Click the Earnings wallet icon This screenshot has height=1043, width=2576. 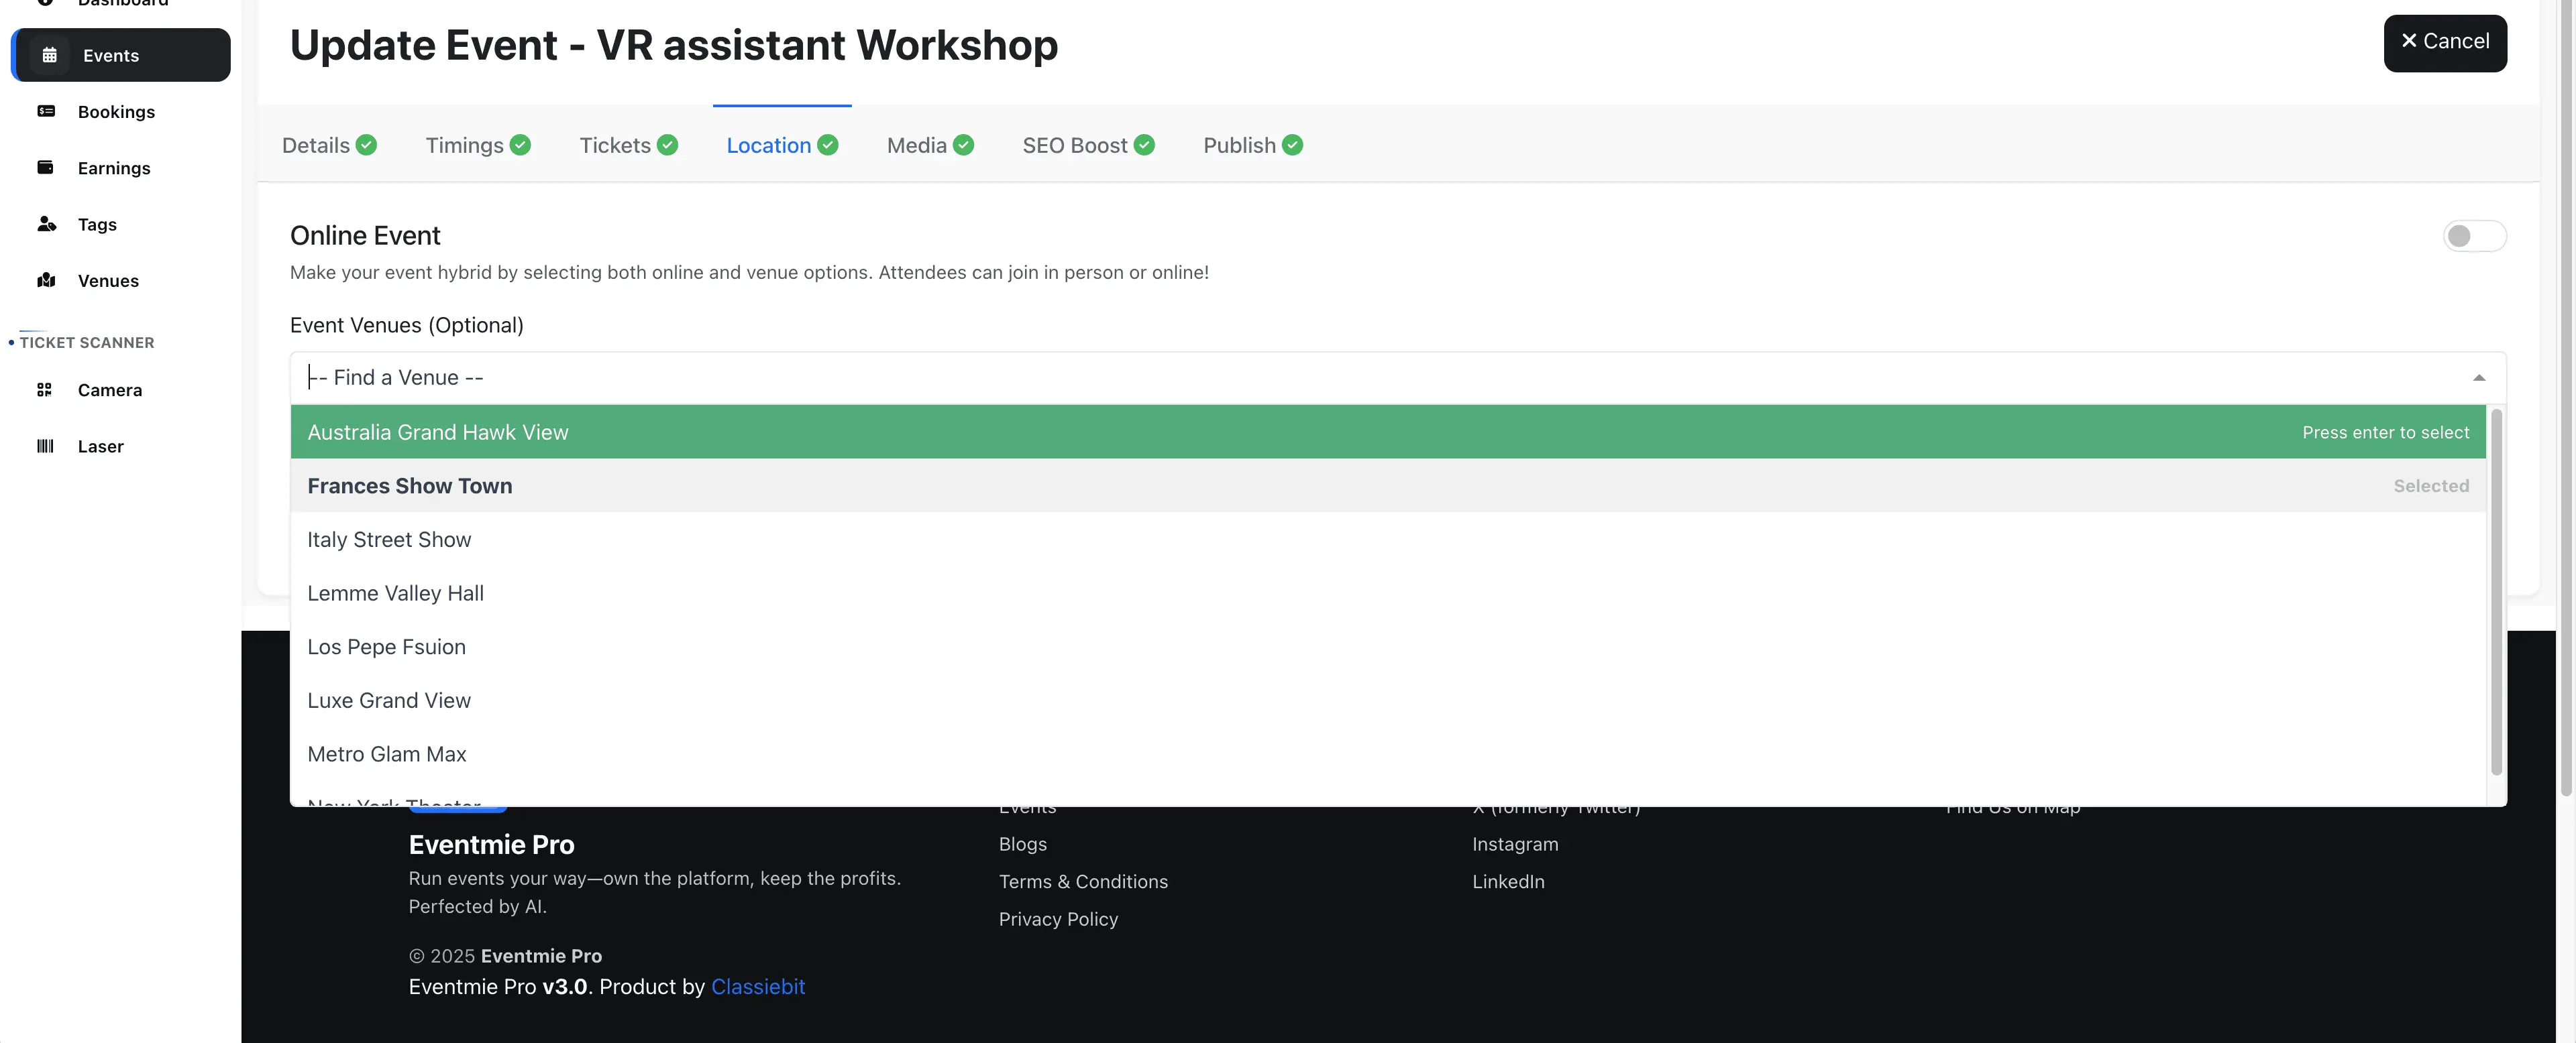pyautogui.click(x=45, y=167)
